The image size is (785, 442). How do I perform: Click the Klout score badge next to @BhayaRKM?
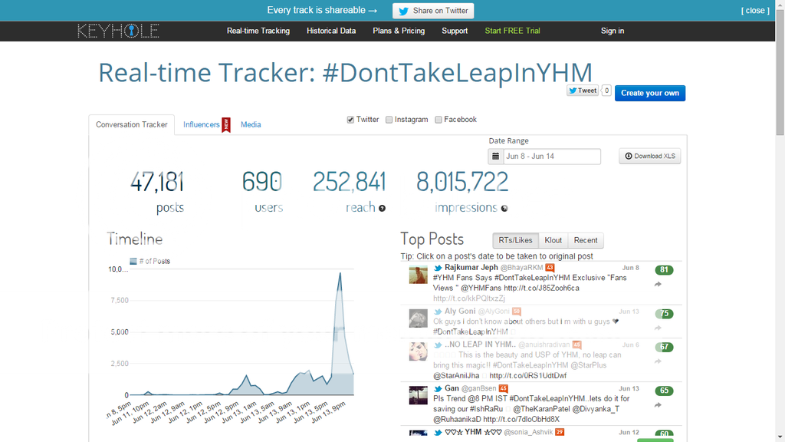550,268
